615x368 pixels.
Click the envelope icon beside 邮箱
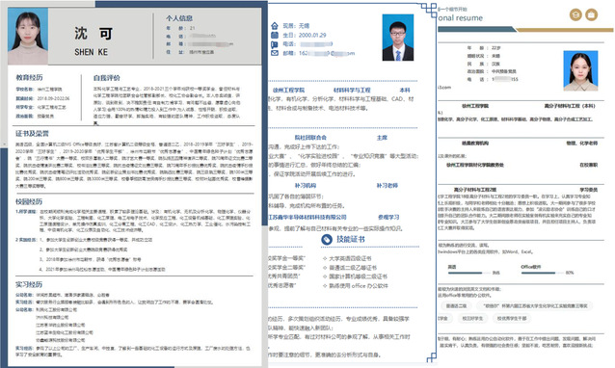tap(275, 53)
